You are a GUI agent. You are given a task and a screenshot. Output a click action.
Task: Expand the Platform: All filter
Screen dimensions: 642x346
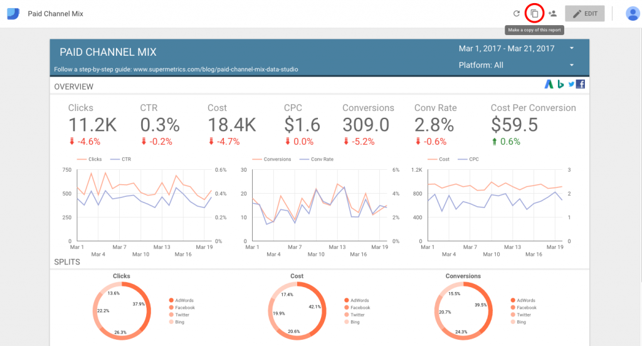tap(572, 65)
